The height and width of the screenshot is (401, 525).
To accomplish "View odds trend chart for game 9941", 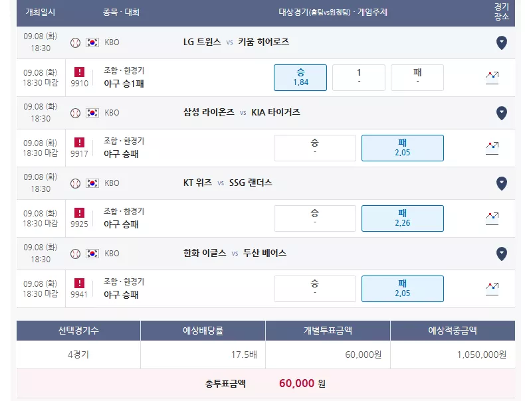I will point(492,289).
